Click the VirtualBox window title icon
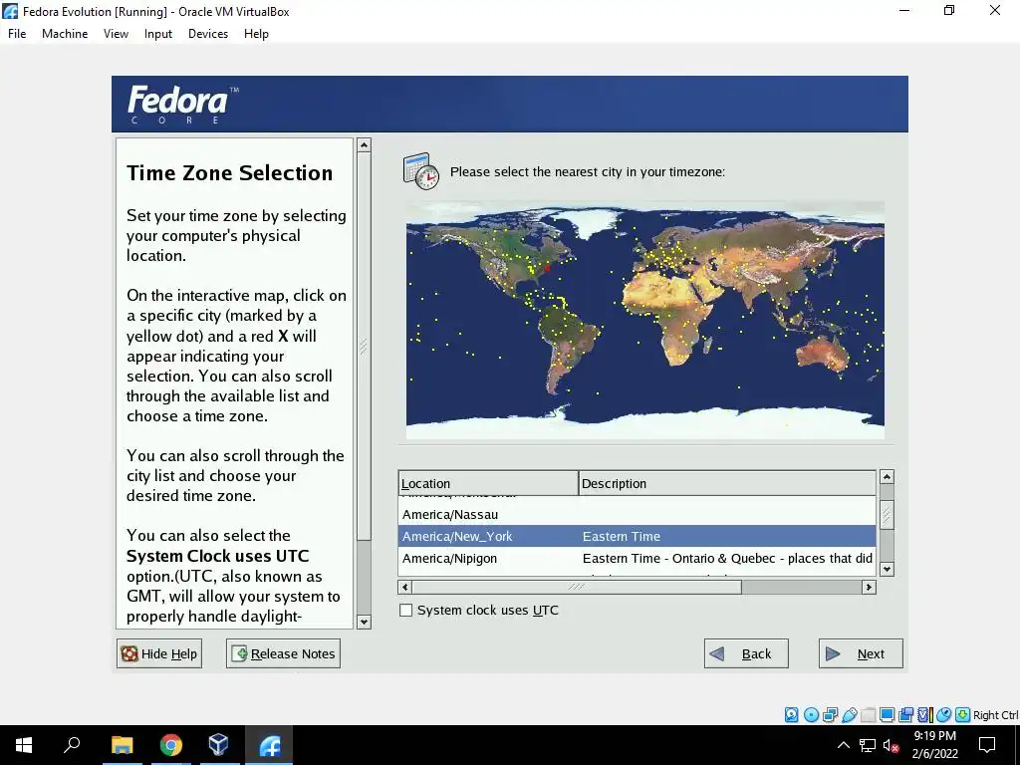The height and width of the screenshot is (765, 1020). 10,11
